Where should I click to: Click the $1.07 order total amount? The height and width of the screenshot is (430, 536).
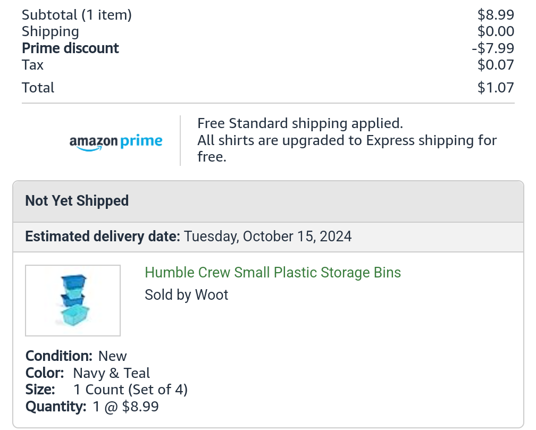[496, 88]
